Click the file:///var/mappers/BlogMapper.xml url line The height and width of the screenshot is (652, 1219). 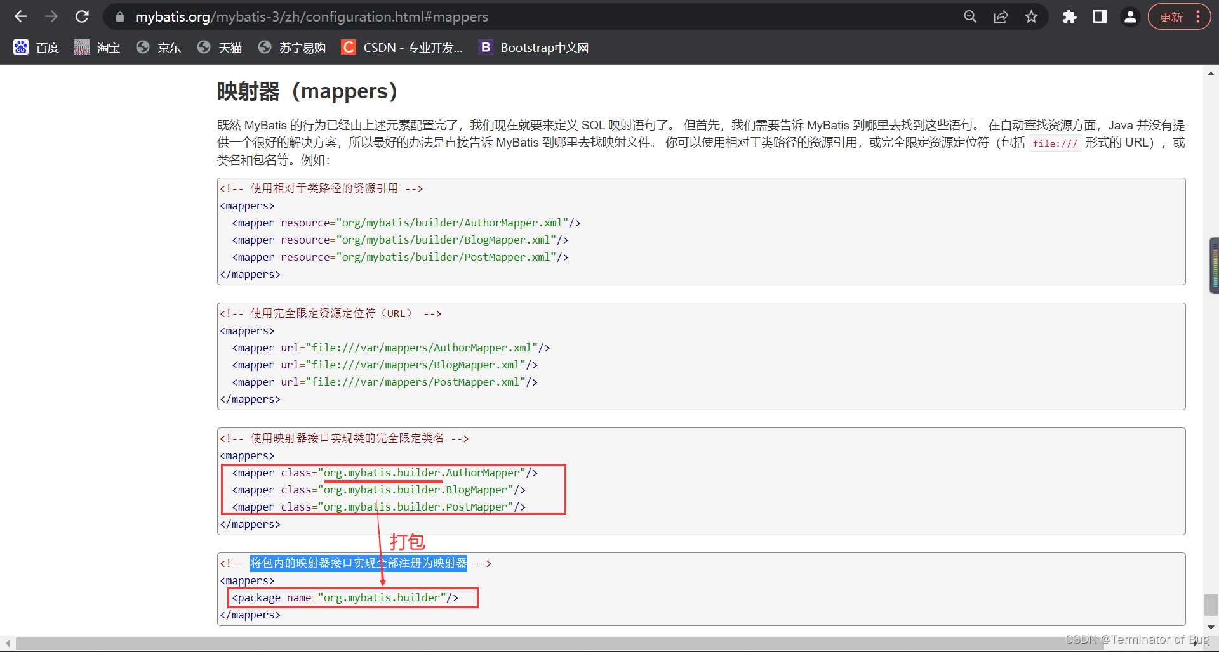pos(385,365)
